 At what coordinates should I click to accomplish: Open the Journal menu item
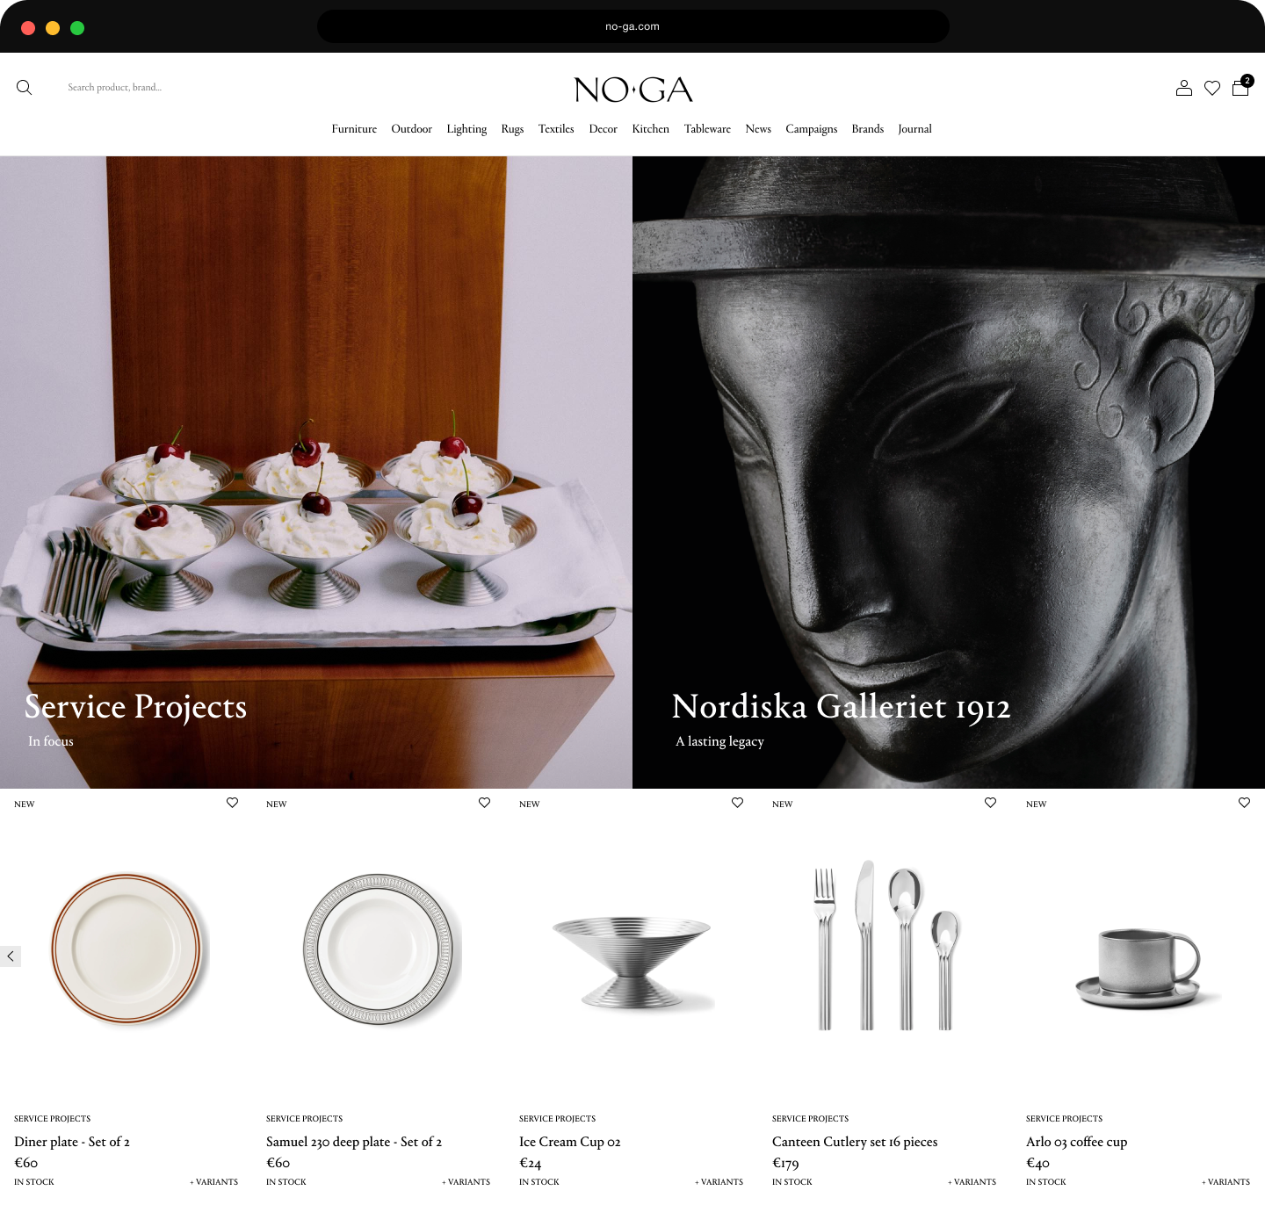pyautogui.click(x=914, y=128)
